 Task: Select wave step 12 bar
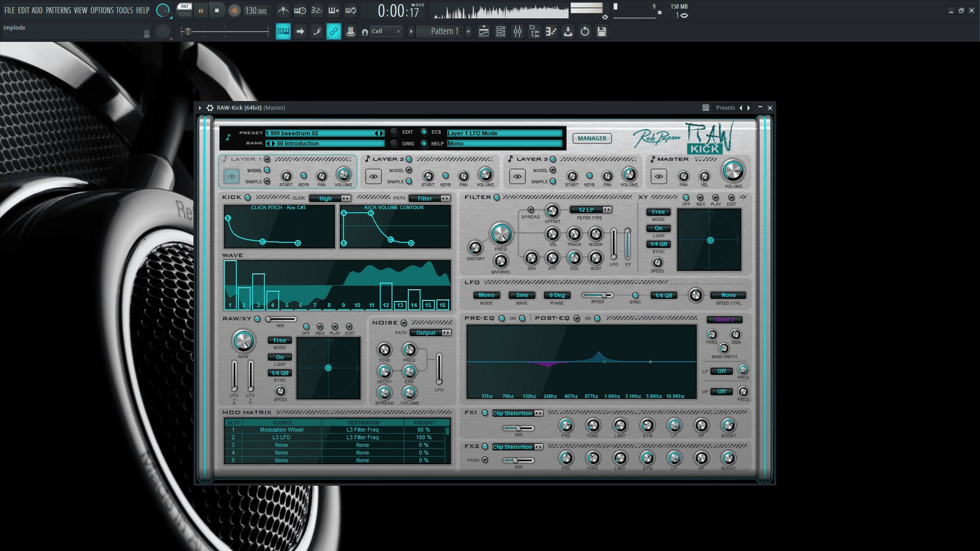(x=386, y=296)
